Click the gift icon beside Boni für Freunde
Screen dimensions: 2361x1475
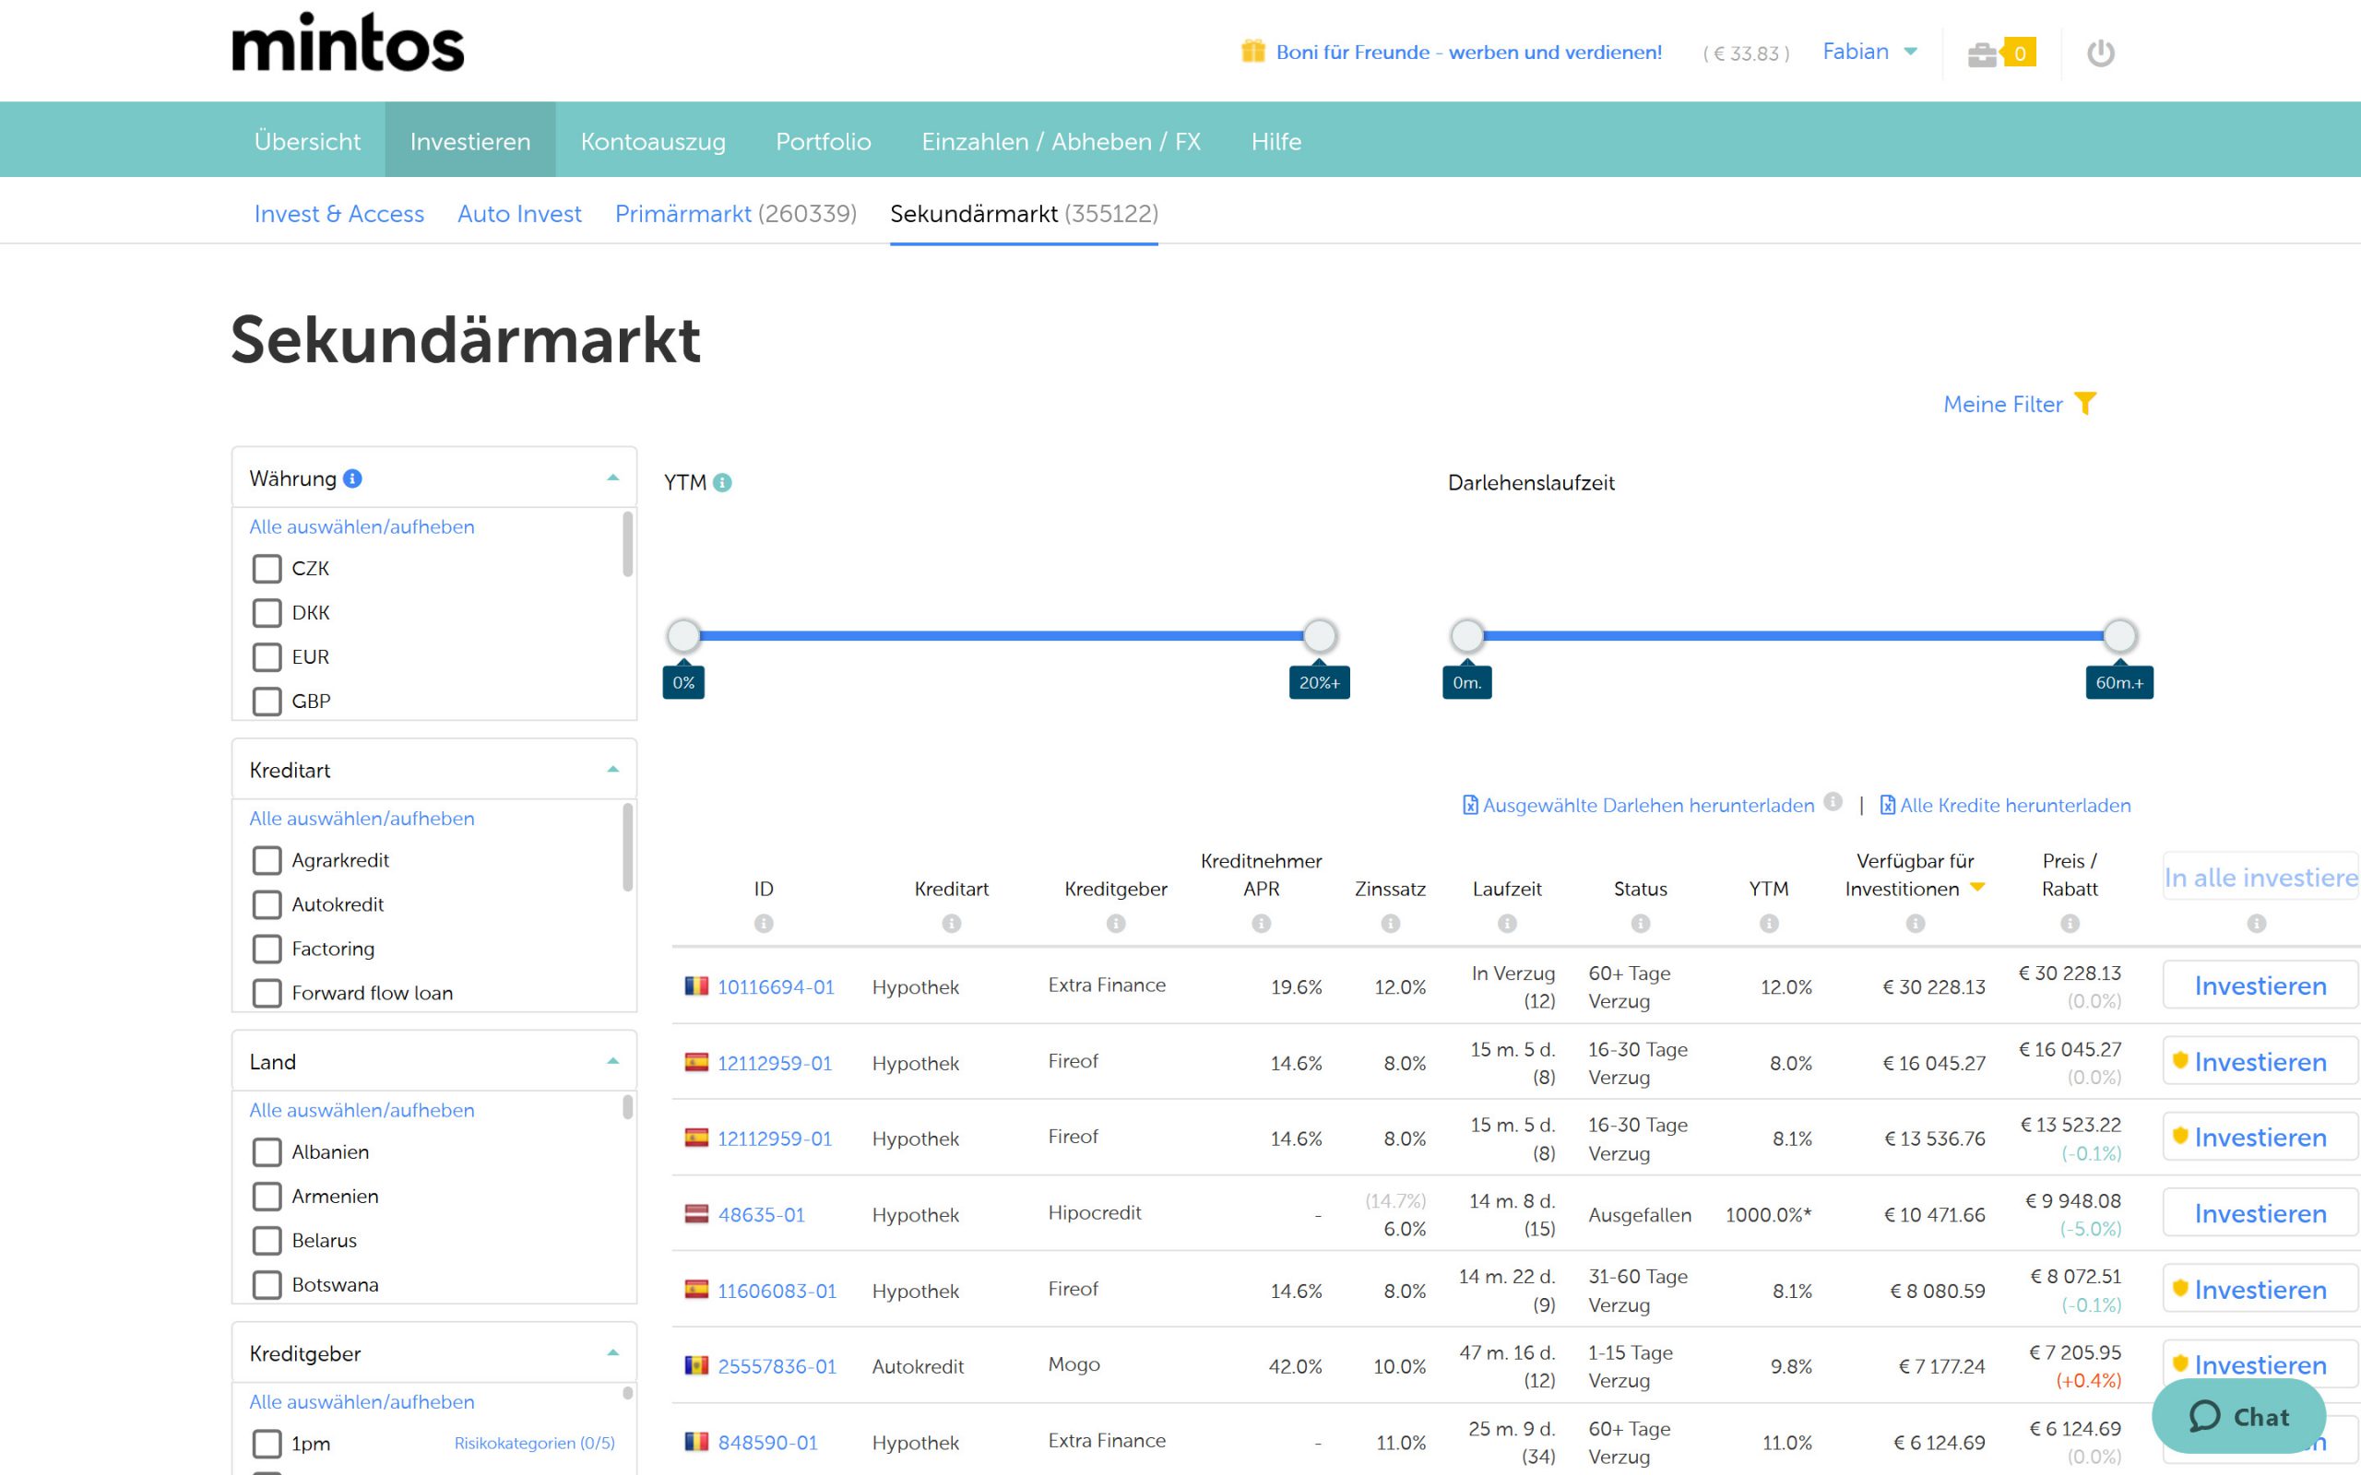(1252, 51)
